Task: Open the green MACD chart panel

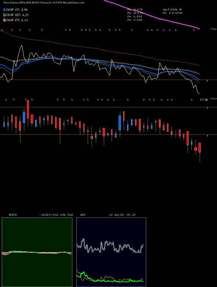Action: pyautogui.click(x=37, y=252)
